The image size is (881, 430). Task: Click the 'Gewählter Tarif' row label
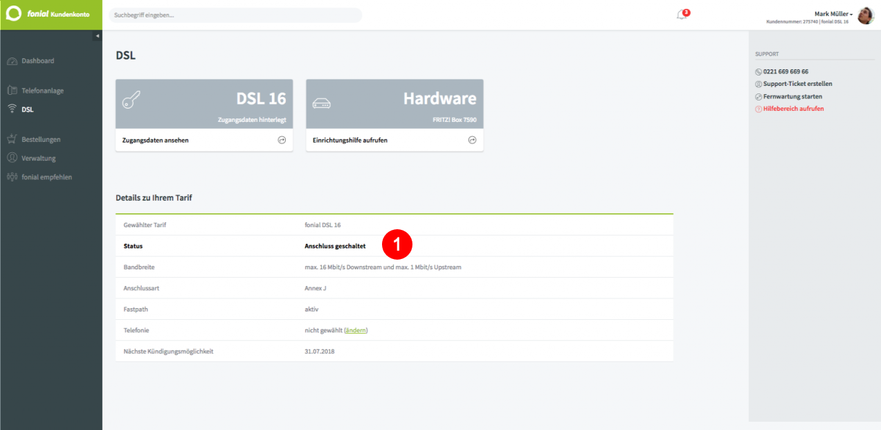(x=145, y=225)
